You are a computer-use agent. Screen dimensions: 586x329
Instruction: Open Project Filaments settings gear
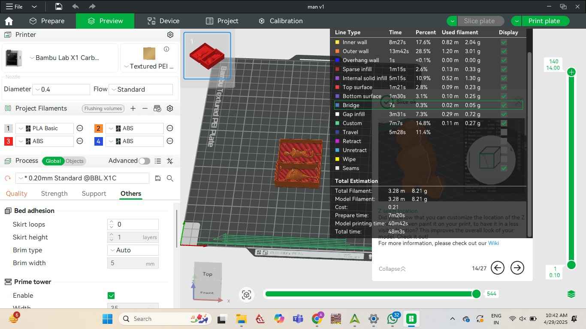[x=170, y=108]
